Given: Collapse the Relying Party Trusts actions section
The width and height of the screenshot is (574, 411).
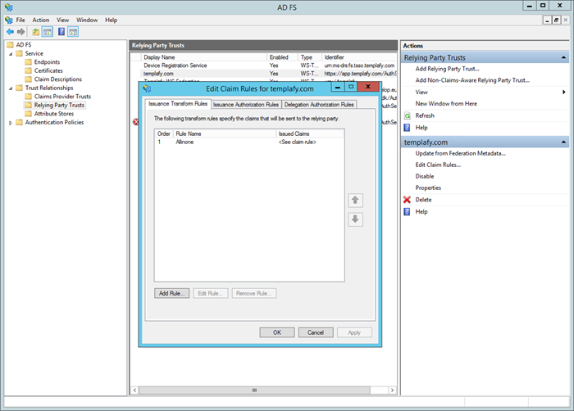Looking at the screenshot, I should click(563, 57).
